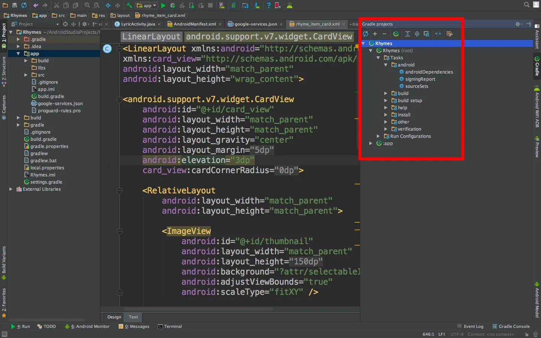Click the Debug app bug icon

172,5
